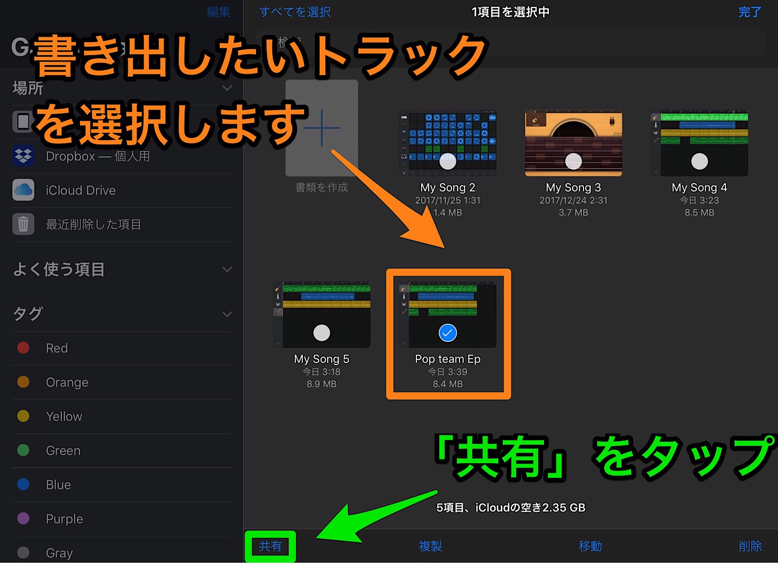Tap the '5項目、iCloudの空き2.35 GB' status text
Screen dimensions: 778x563
coord(511,508)
